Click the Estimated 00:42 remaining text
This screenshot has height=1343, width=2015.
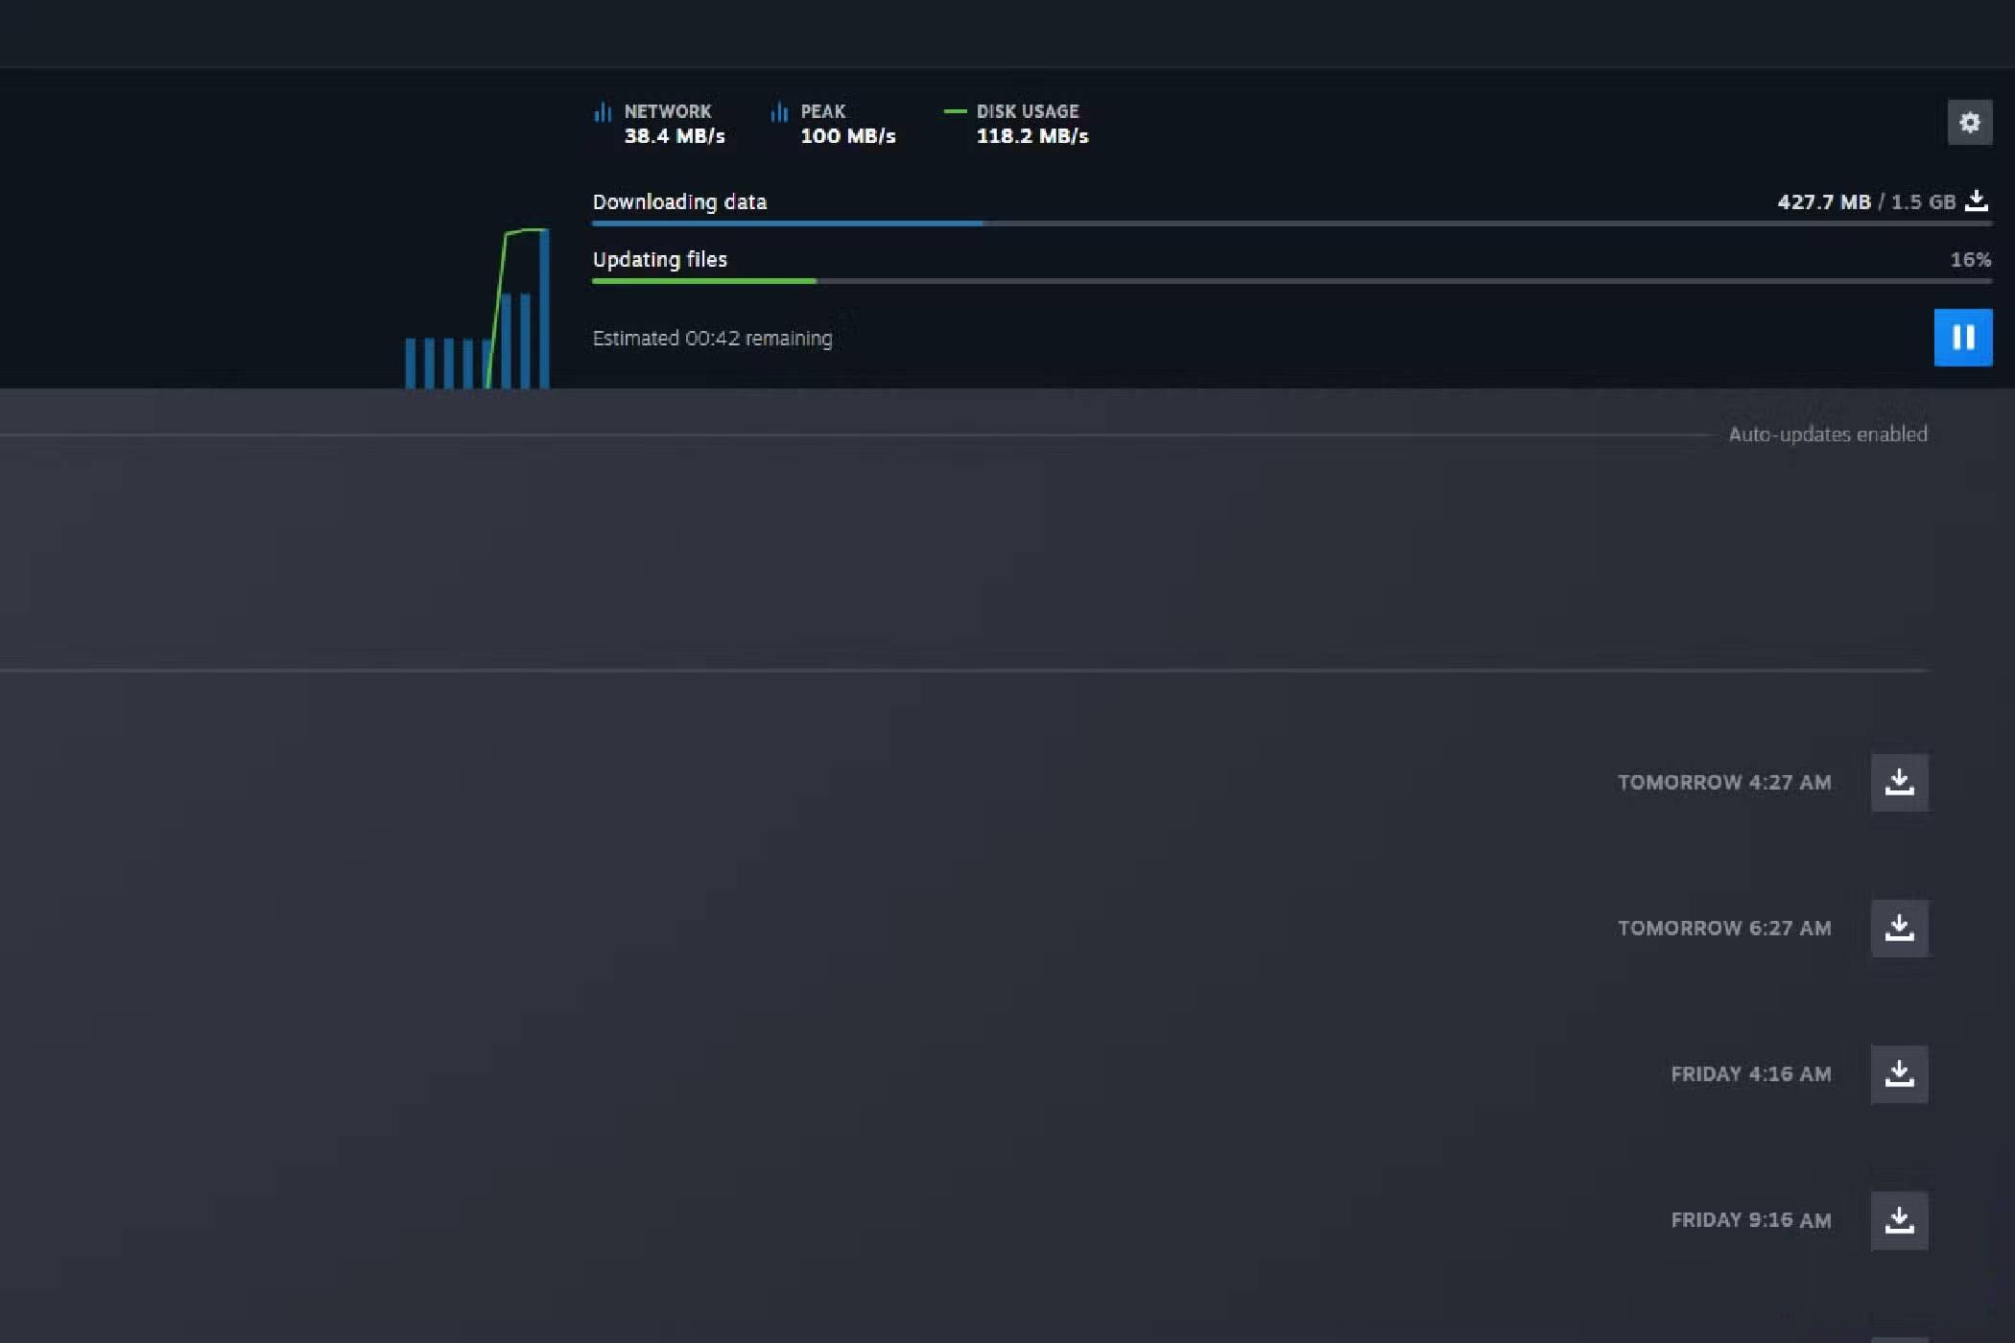point(712,339)
